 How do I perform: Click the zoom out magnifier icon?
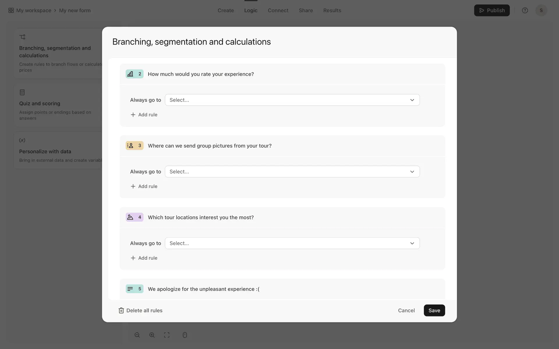pyautogui.click(x=137, y=335)
